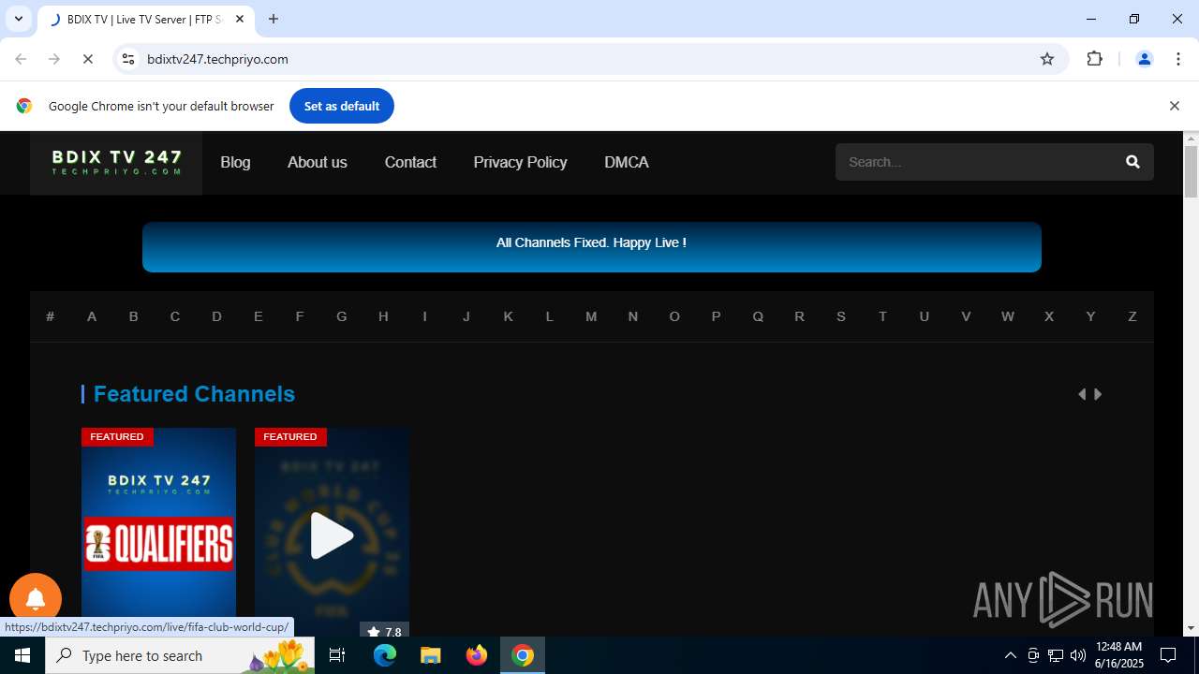Viewport: 1199px width, 674px height.
Task: Filter channels by letter Z
Action: click(1132, 316)
